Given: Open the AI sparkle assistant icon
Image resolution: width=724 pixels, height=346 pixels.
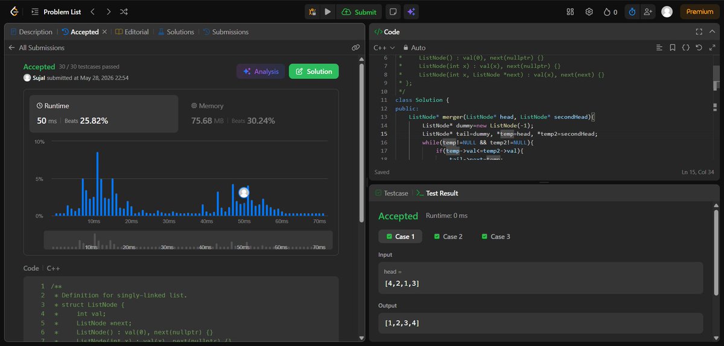Looking at the screenshot, I should coord(411,11).
